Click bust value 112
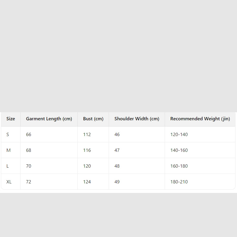Image resolution: width=237 pixels, height=237 pixels. [x=87, y=135]
